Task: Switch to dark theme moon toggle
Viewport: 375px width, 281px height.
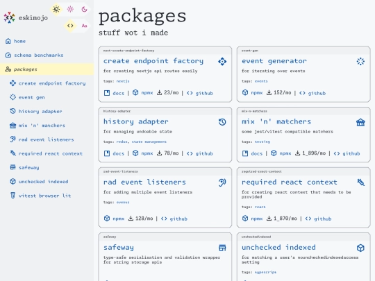Action: [x=84, y=9]
